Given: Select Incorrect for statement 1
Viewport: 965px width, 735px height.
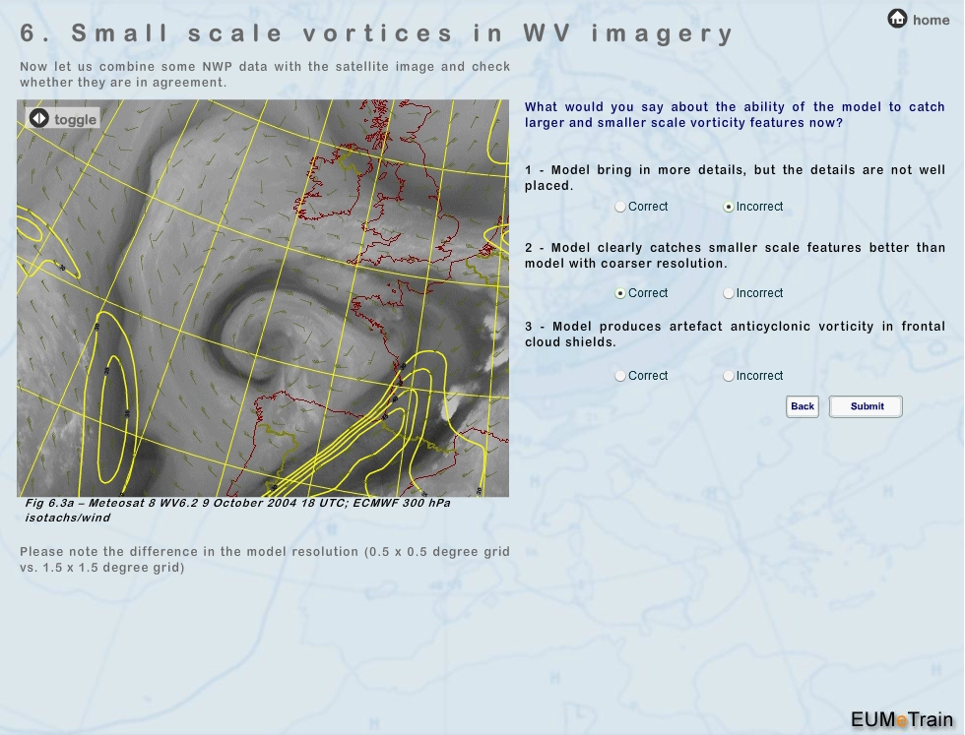Looking at the screenshot, I should [x=729, y=207].
